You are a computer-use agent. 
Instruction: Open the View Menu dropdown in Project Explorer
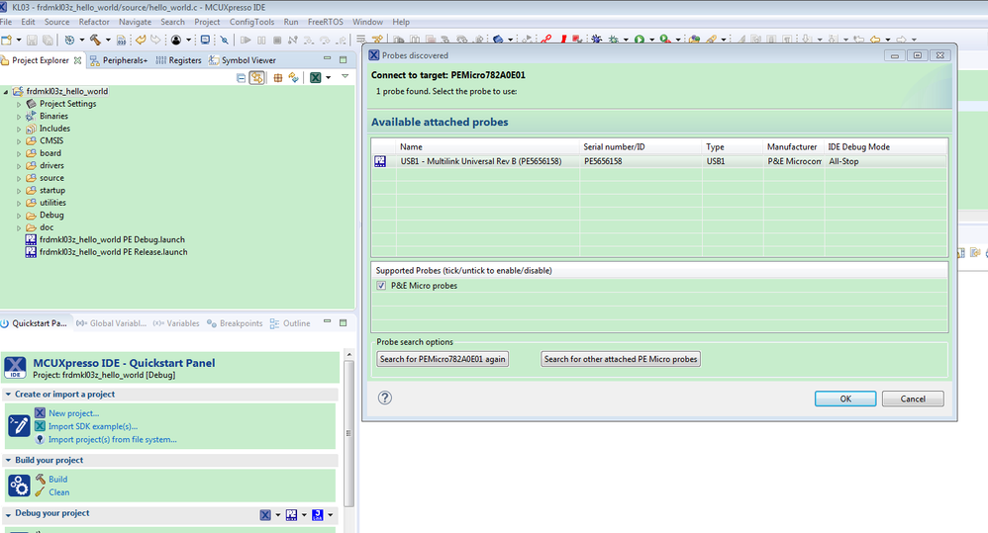346,77
